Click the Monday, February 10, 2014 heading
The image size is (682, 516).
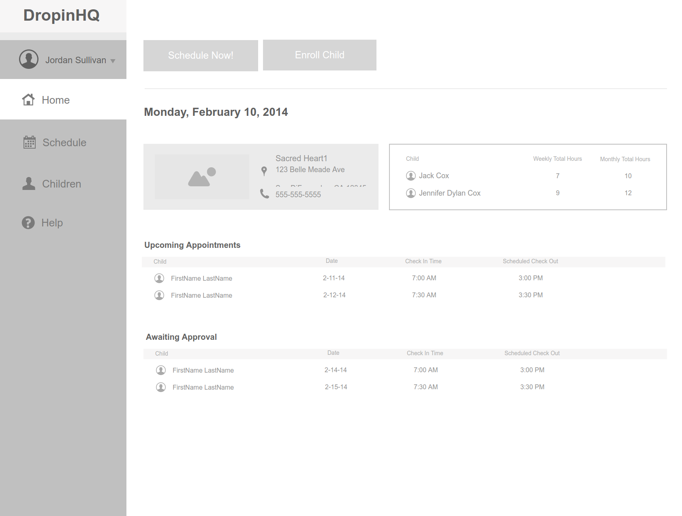click(x=216, y=112)
